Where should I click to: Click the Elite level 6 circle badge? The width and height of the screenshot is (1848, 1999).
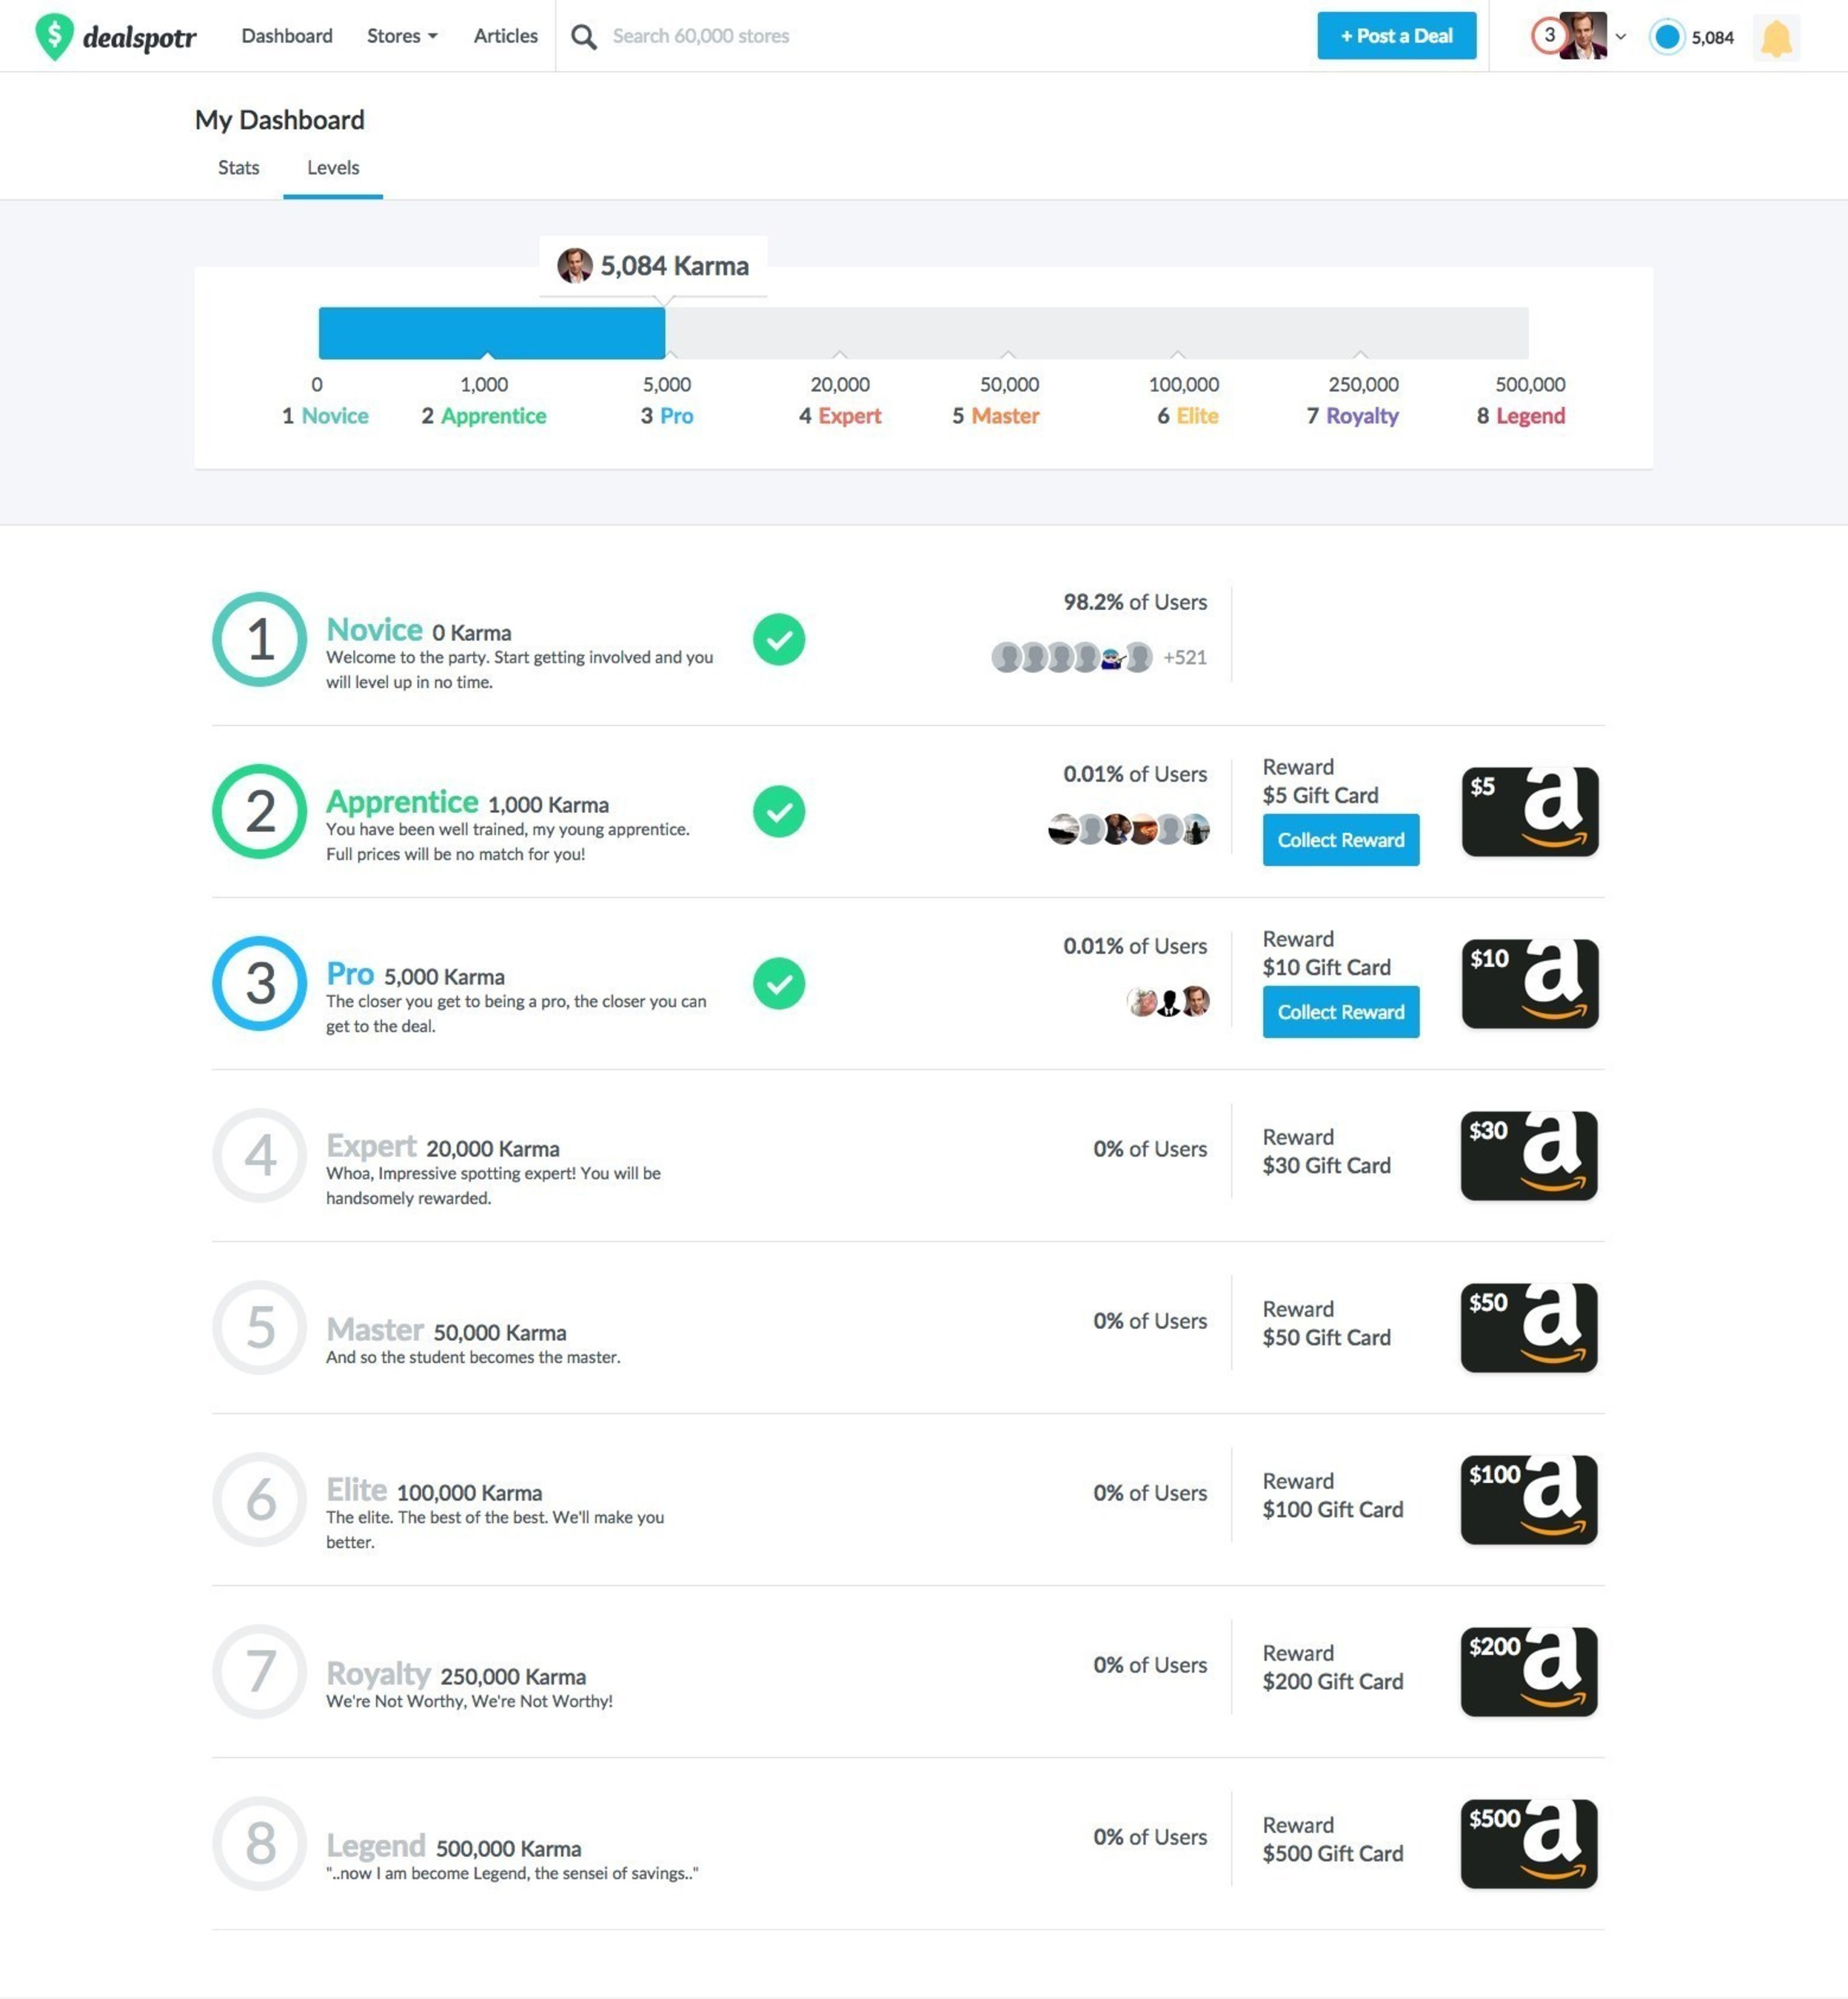pos(260,1499)
